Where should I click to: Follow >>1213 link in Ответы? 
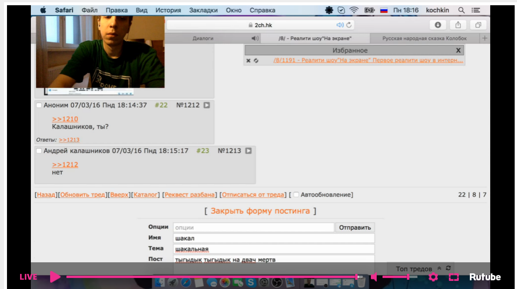[69, 140]
